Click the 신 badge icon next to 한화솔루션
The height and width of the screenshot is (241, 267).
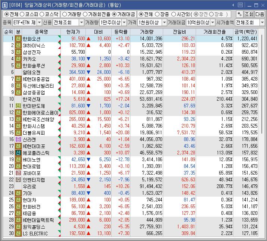coord(18,66)
